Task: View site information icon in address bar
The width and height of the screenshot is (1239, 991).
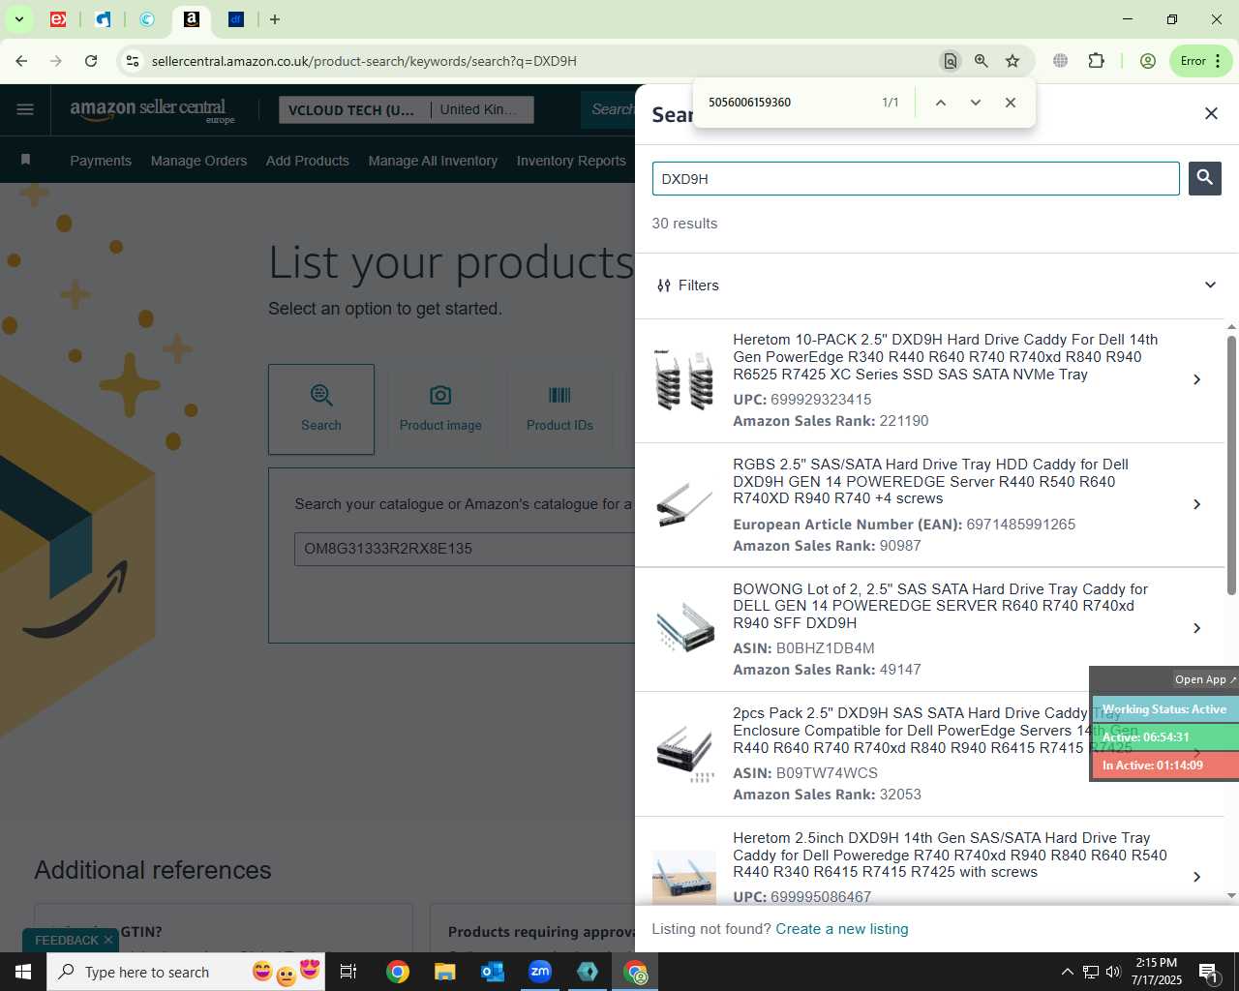Action: coord(133,61)
